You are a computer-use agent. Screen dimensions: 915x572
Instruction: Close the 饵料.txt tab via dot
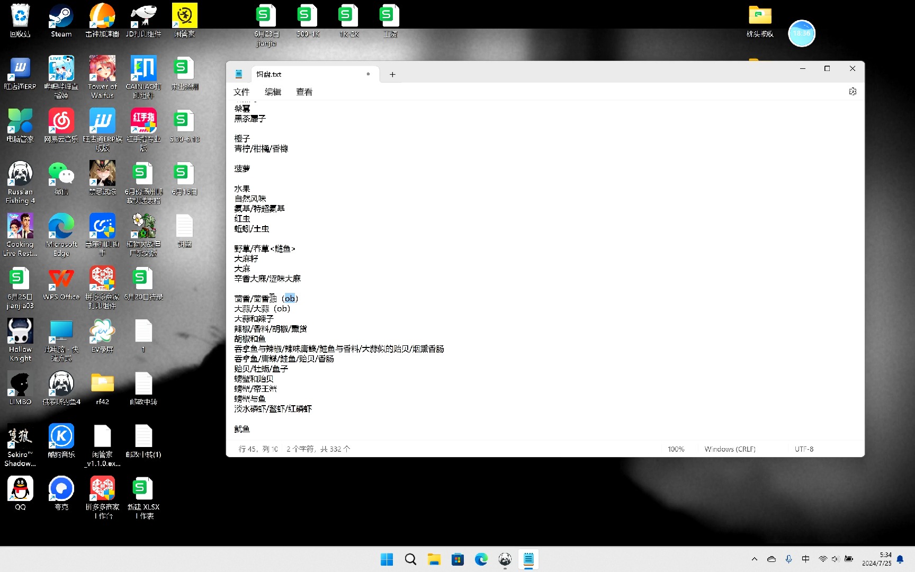pos(368,74)
